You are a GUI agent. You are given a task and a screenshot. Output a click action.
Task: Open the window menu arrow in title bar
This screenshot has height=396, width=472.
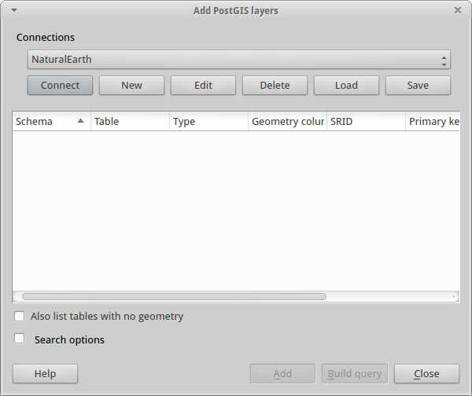click(x=14, y=10)
